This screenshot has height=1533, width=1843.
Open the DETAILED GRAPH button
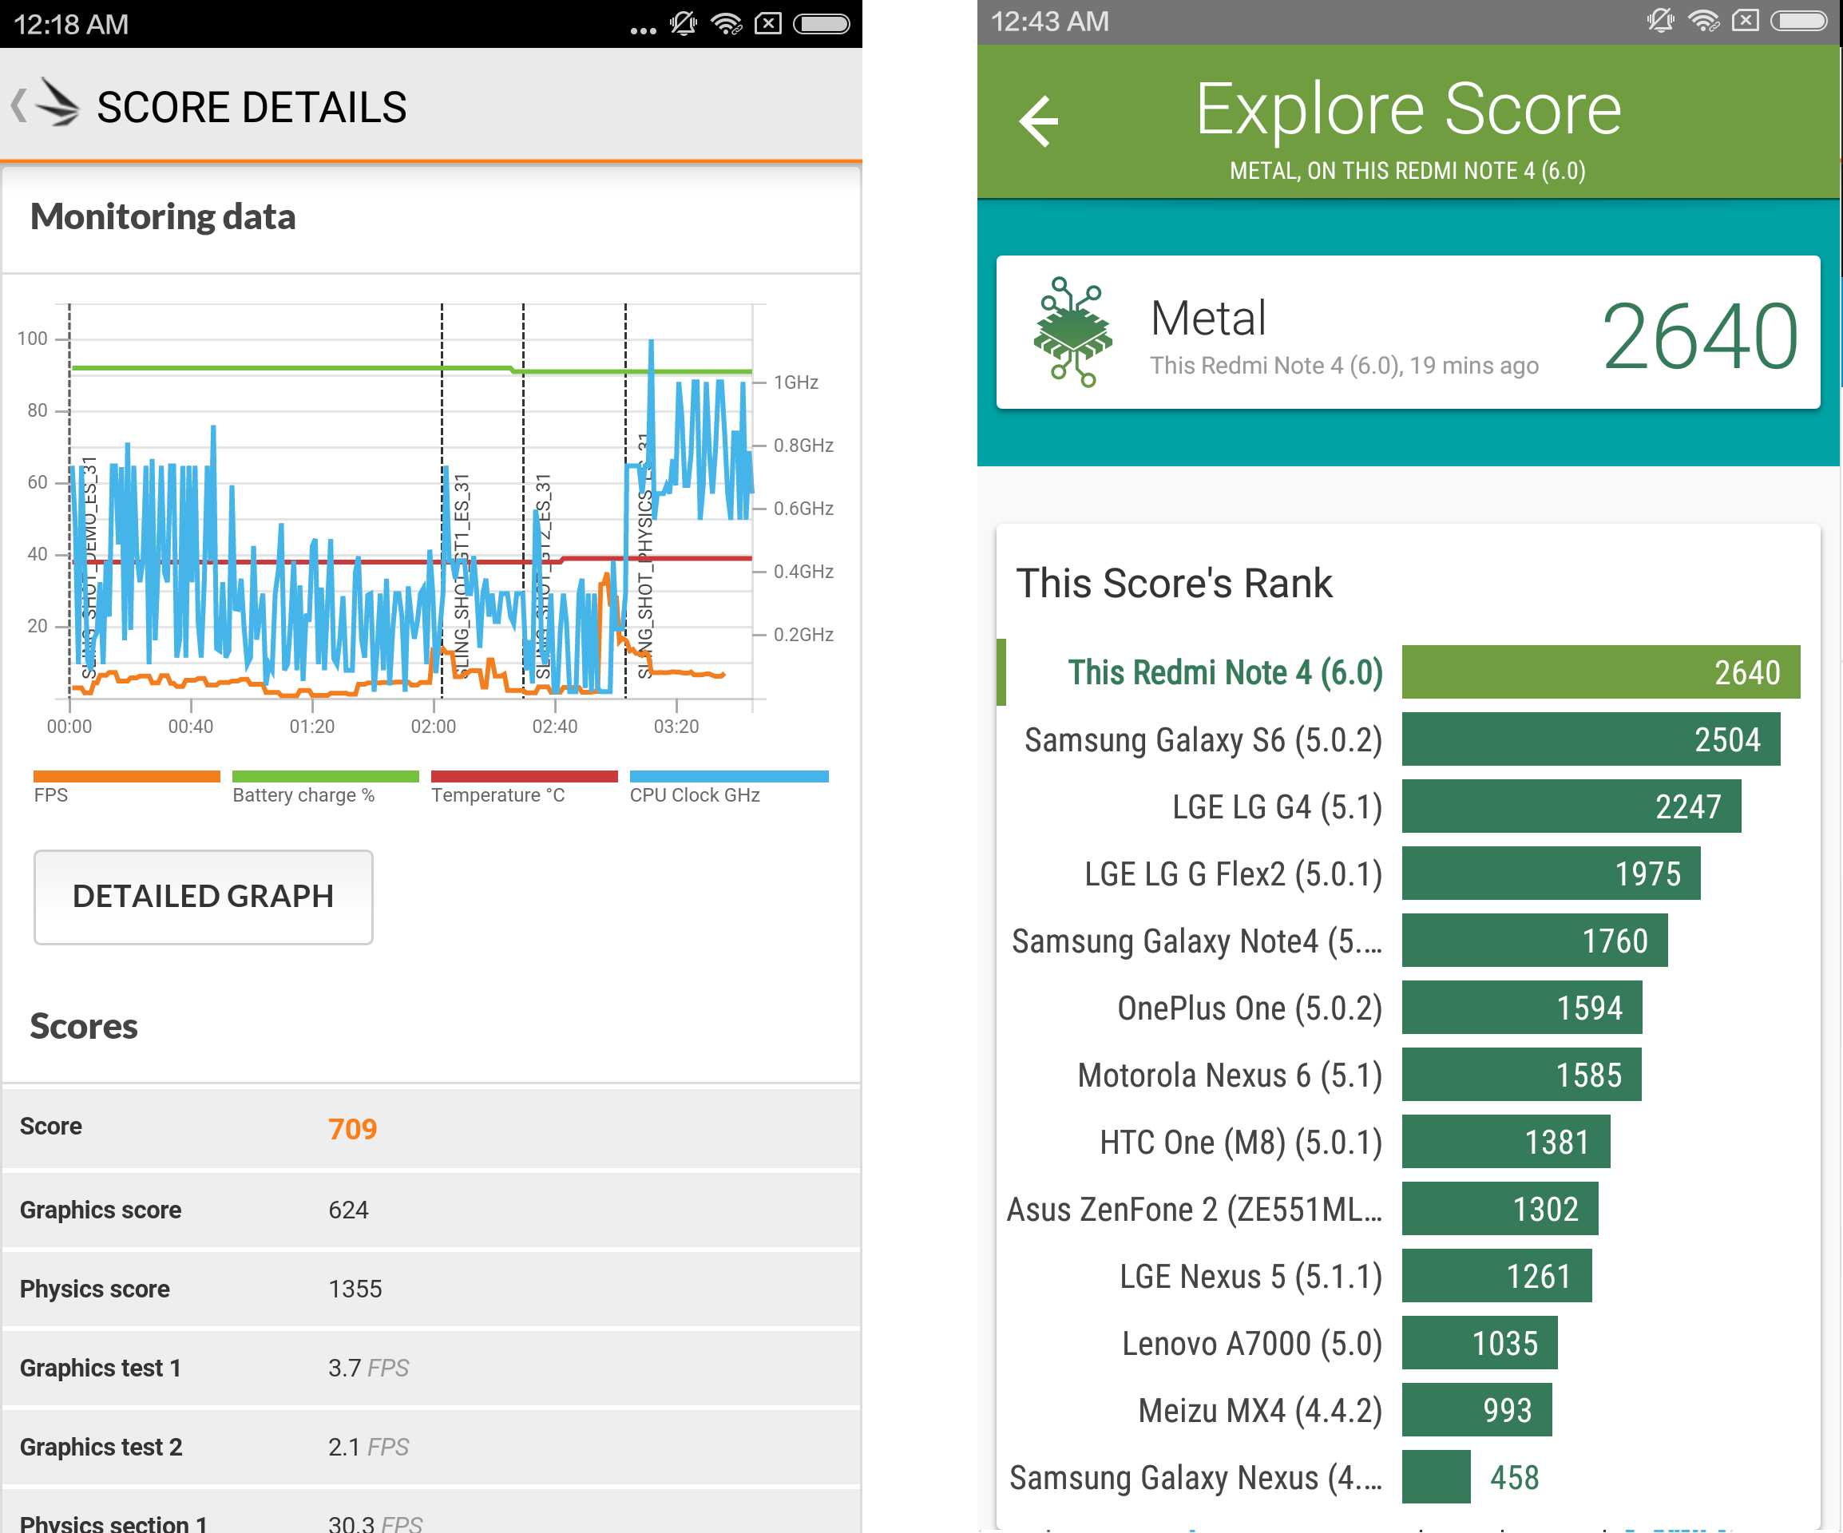tap(203, 896)
